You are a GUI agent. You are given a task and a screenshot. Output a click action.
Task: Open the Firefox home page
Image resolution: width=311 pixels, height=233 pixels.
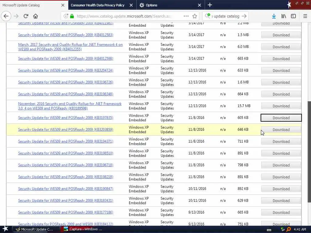click(x=36, y=16)
